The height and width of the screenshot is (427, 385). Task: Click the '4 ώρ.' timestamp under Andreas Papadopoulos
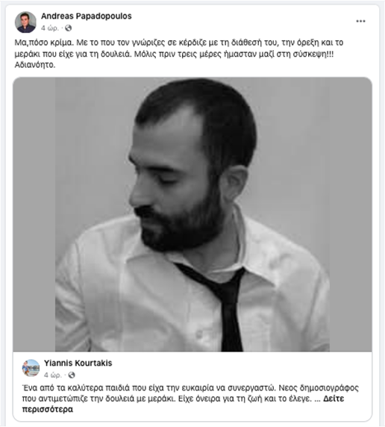[50, 28]
